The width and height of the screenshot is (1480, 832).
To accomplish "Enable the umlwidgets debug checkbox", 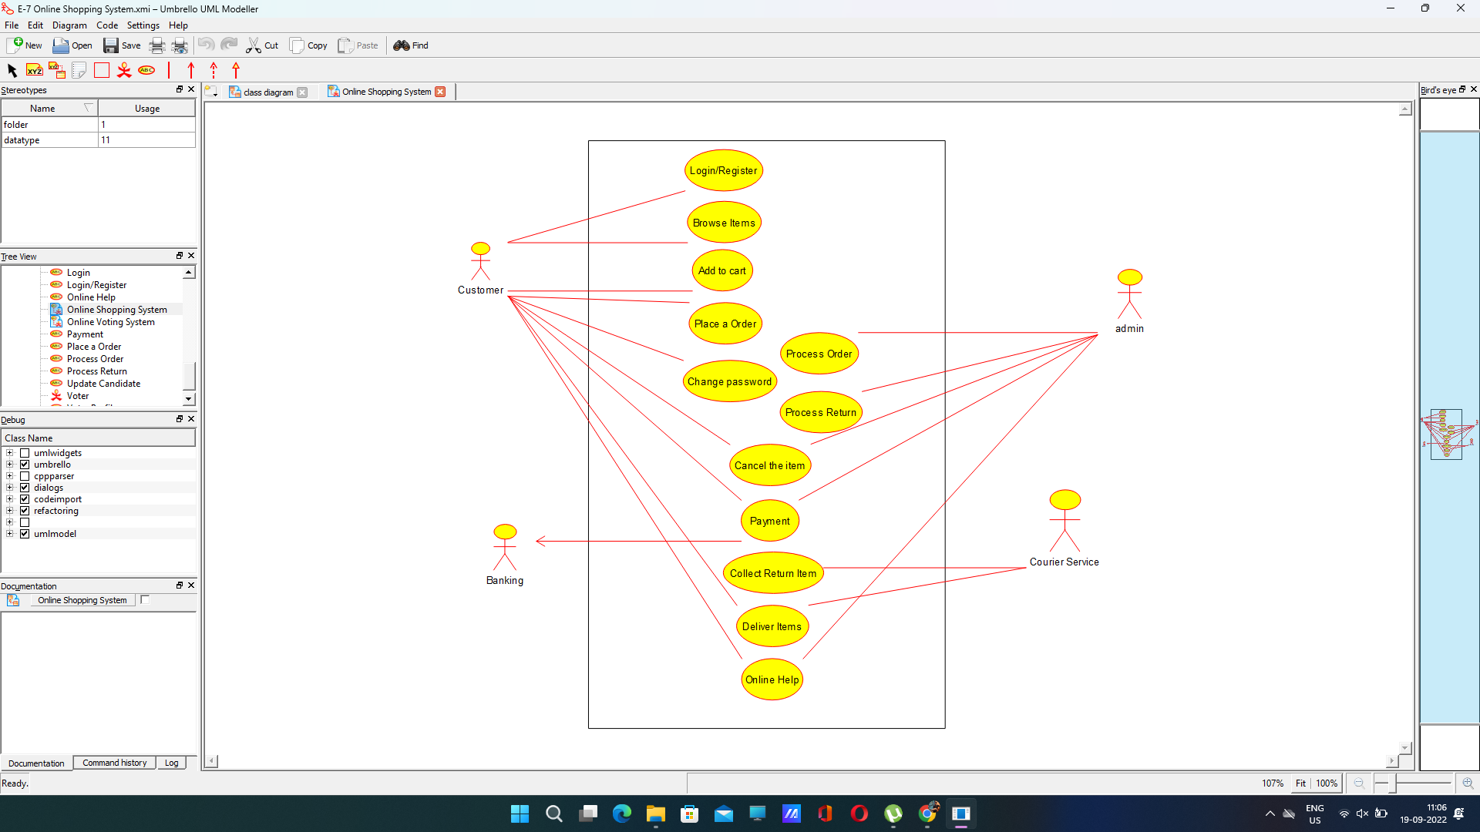I will point(25,453).
